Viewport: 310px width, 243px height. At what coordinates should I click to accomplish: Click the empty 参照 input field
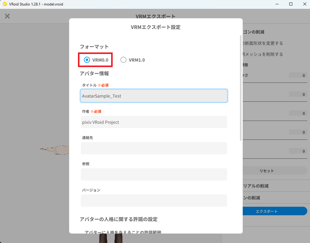pyautogui.click(x=154, y=174)
